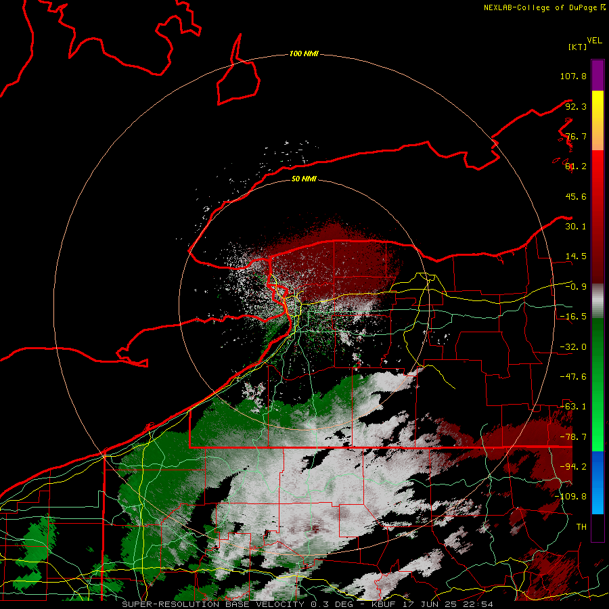Click the 30.1 legend value
This screenshot has width=609, height=609.
[576, 227]
